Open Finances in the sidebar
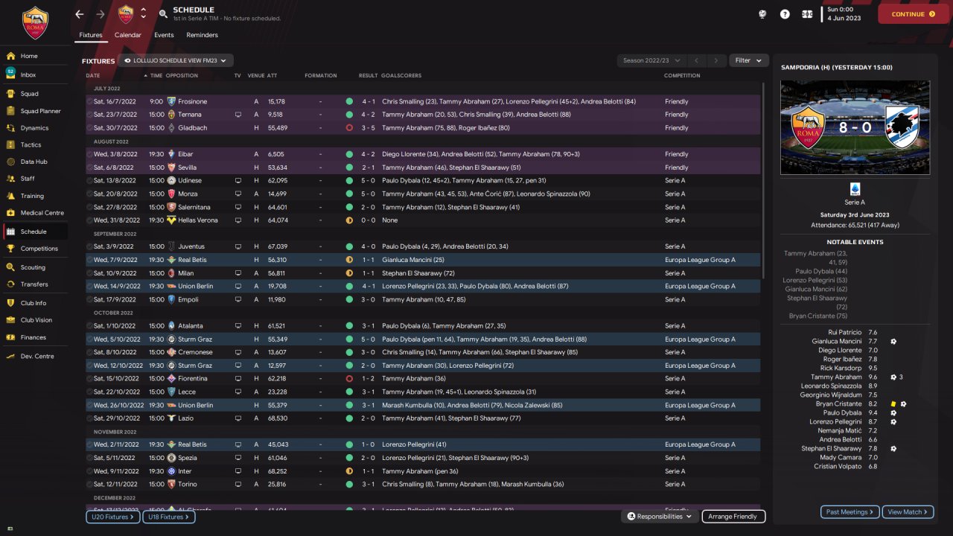Screen dimensions: 953x536 [x=34, y=337]
